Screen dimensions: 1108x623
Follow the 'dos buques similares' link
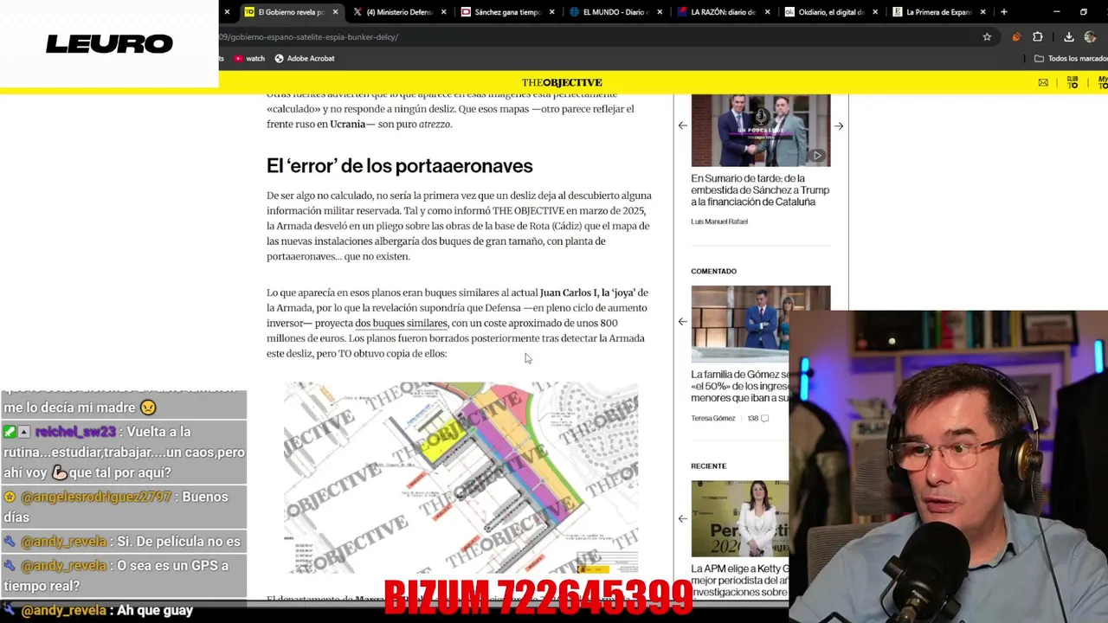tap(401, 324)
